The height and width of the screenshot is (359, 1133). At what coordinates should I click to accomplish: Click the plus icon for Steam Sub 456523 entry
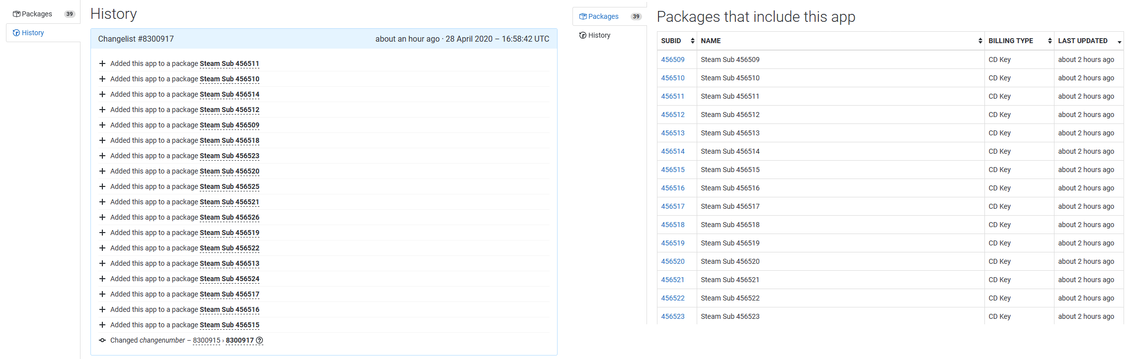click(102, 156)
